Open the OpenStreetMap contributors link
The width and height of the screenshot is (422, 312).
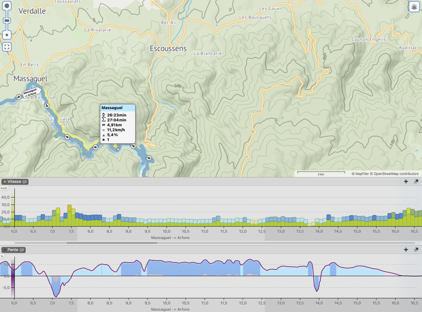(x=396, y=174)
